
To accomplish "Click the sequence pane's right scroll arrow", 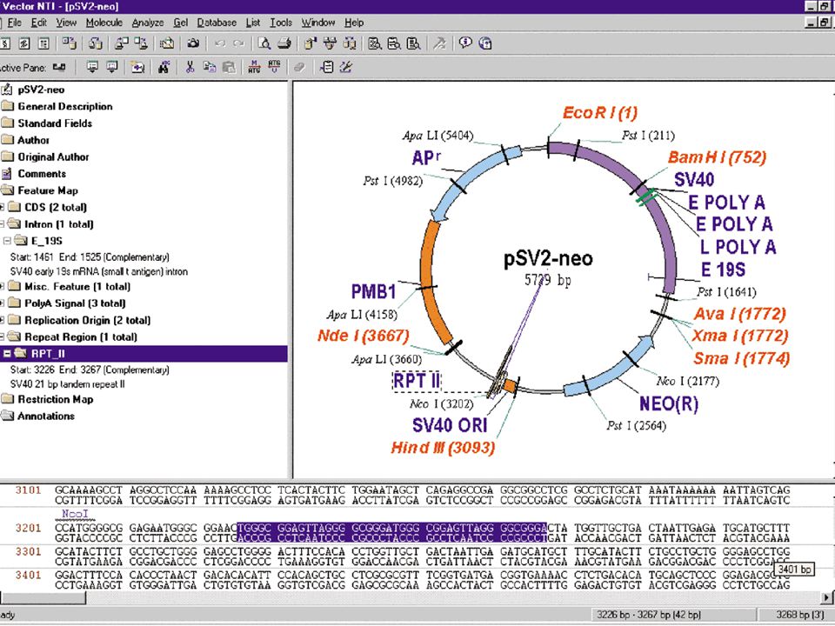I will tap(828, 598).
